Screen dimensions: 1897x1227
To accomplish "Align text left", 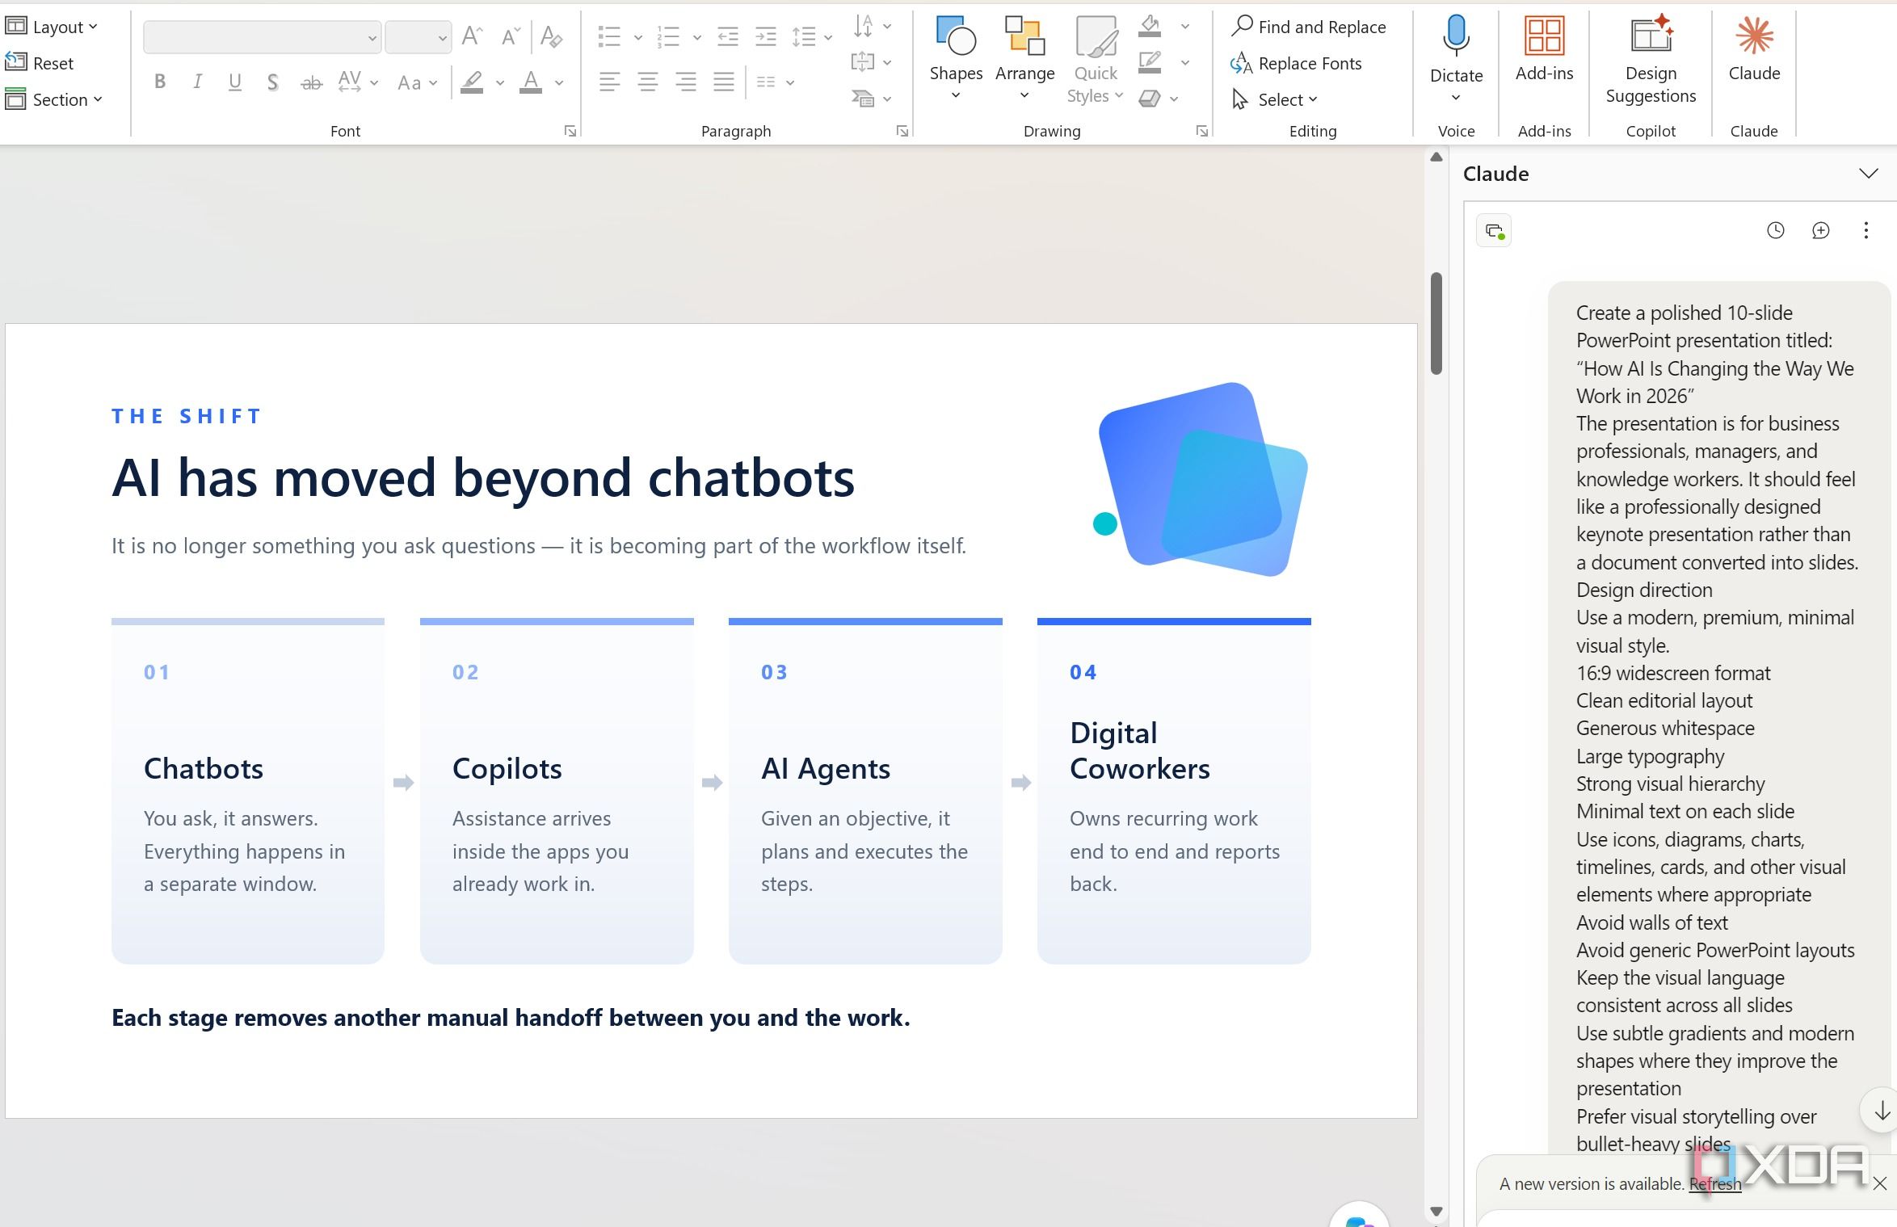I will click(609, 82).
